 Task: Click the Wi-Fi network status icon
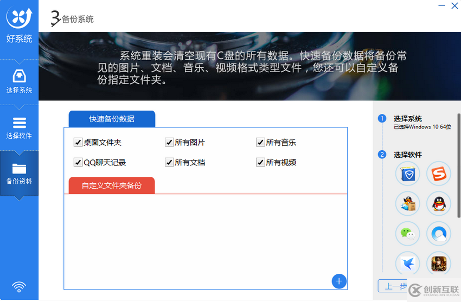[x=19, y=287]
